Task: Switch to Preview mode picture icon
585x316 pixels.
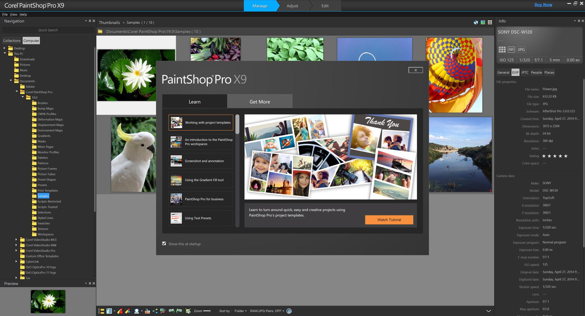Action: 483,22
